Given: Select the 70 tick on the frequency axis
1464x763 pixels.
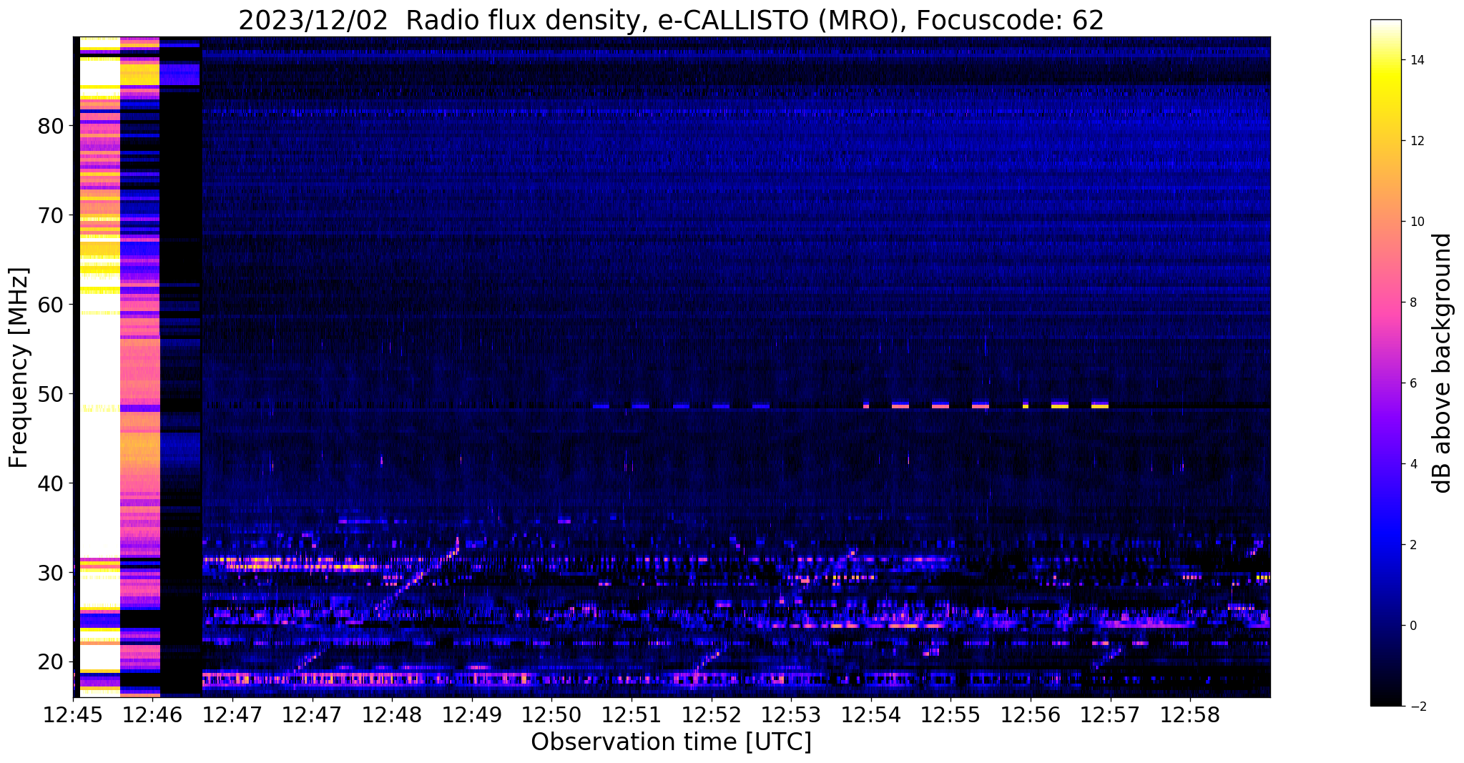Looking at the screenshot, I should point(51,215).
